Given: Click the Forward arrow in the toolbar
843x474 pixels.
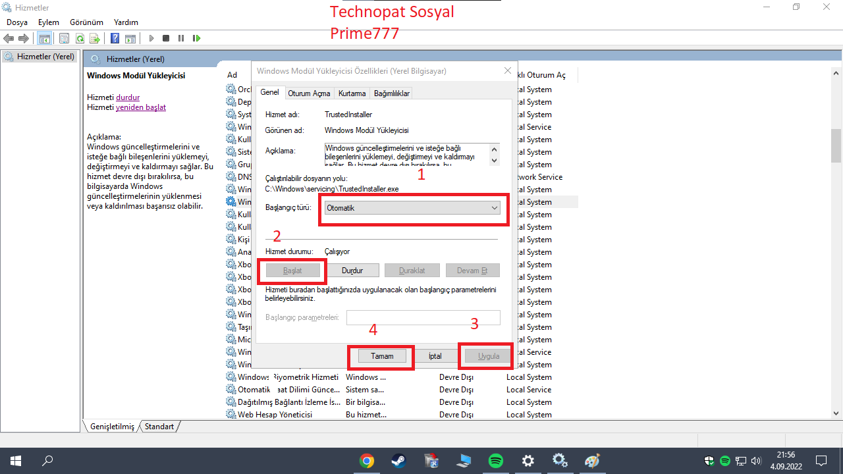Looking at the screenshot, I should click(x=24, y=39).
